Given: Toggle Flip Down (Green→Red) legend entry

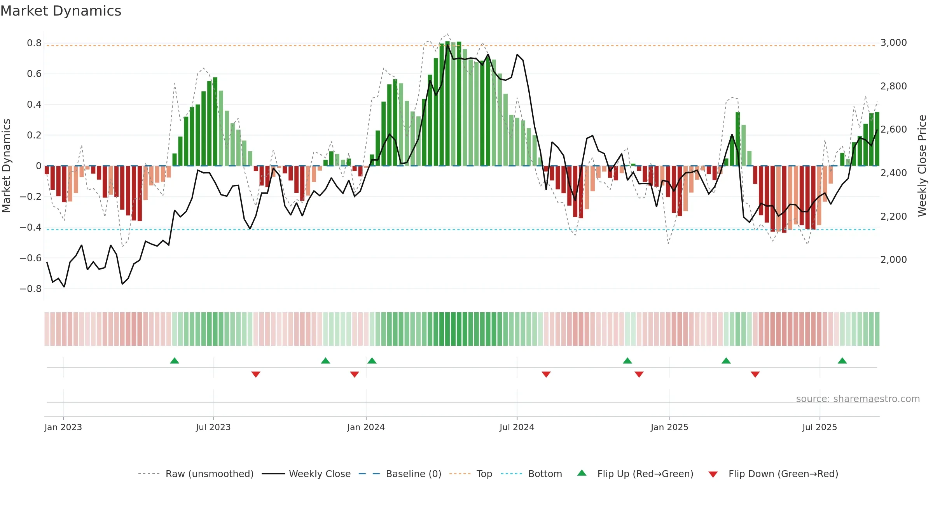Looking at the screenshot, I should coord(773,474).
